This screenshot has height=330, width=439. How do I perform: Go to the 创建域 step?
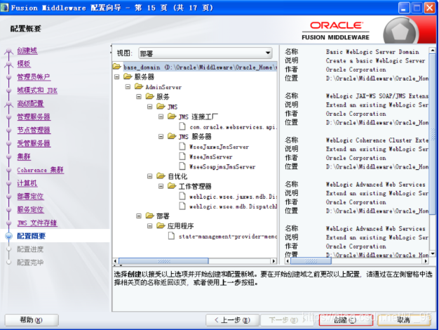pyautogui.click(x=27, y=51)
